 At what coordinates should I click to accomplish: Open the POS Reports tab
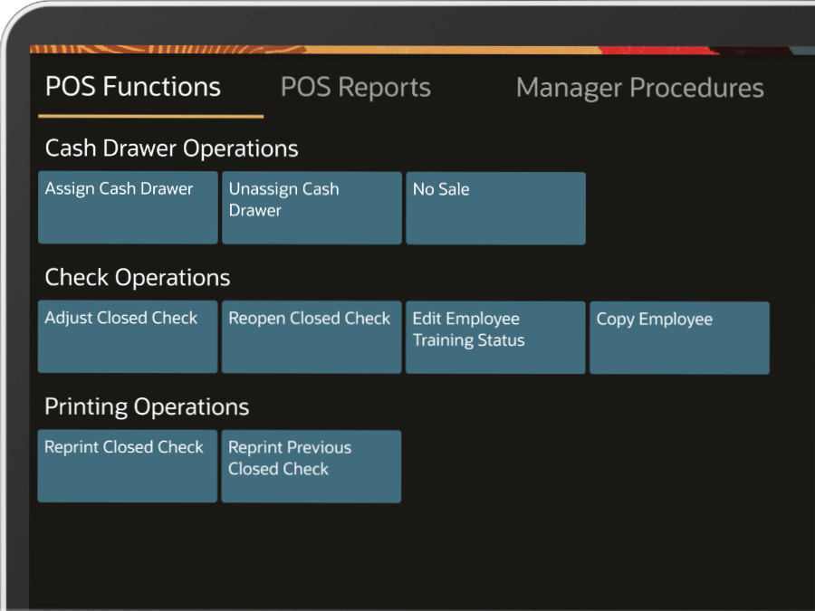(x=356, y=87)
